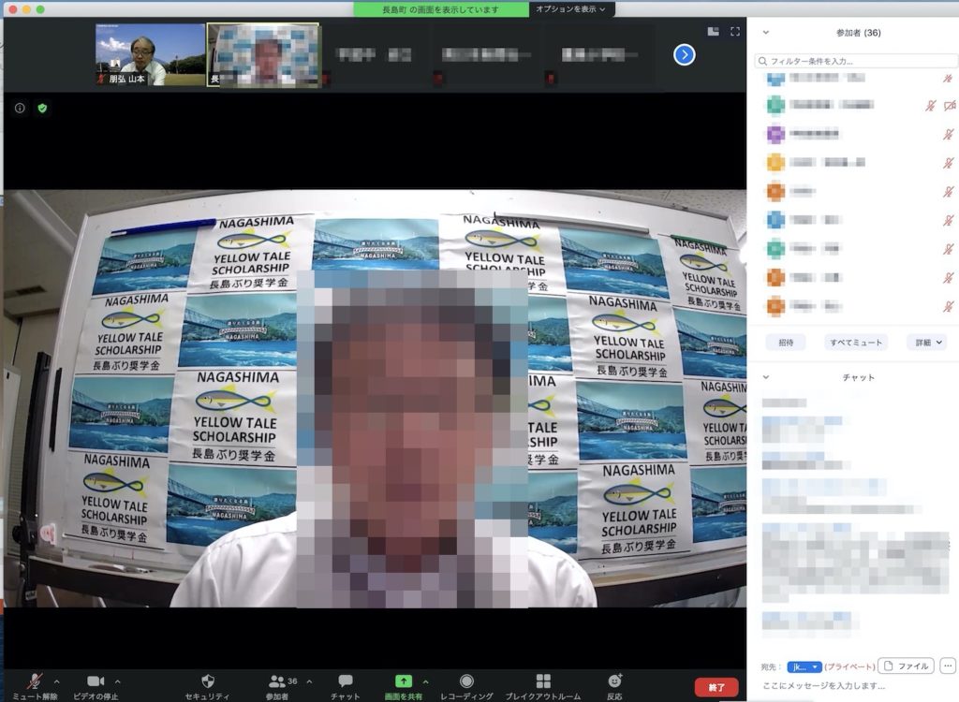Open オプションを表示 dropdown at top
The image size is (959, 702).
(x=570, y=9)
